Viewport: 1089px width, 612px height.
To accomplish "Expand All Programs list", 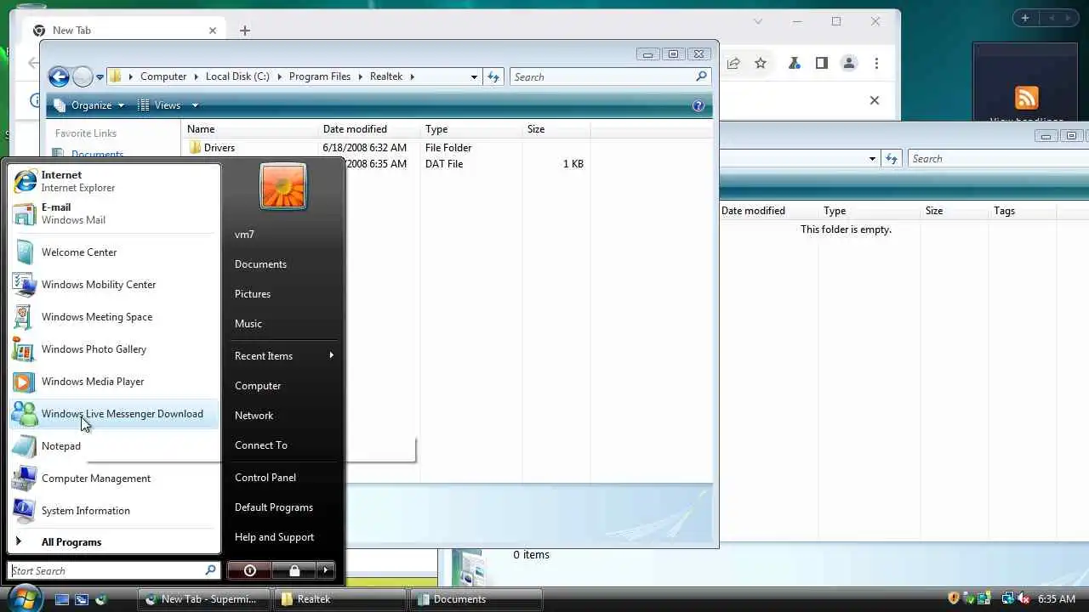I will 114,542.
